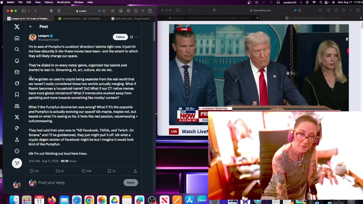
Task: Open Control Center in menu bar
Action: coord(327,2)
